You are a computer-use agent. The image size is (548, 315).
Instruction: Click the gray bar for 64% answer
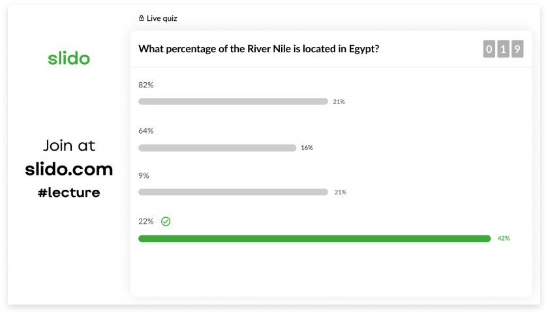(x=217, y=148)
